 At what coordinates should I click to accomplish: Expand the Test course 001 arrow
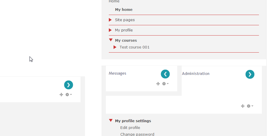coord(115,47)
